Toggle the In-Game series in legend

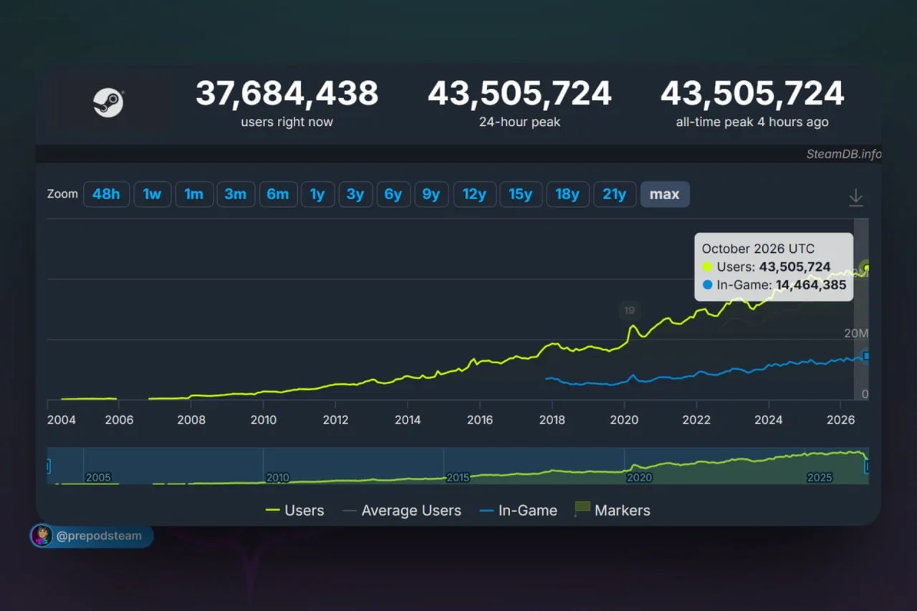pyautogui.click(x=518, y=511)
